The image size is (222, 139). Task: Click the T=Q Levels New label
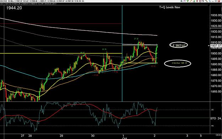click(x=170, y=7)
